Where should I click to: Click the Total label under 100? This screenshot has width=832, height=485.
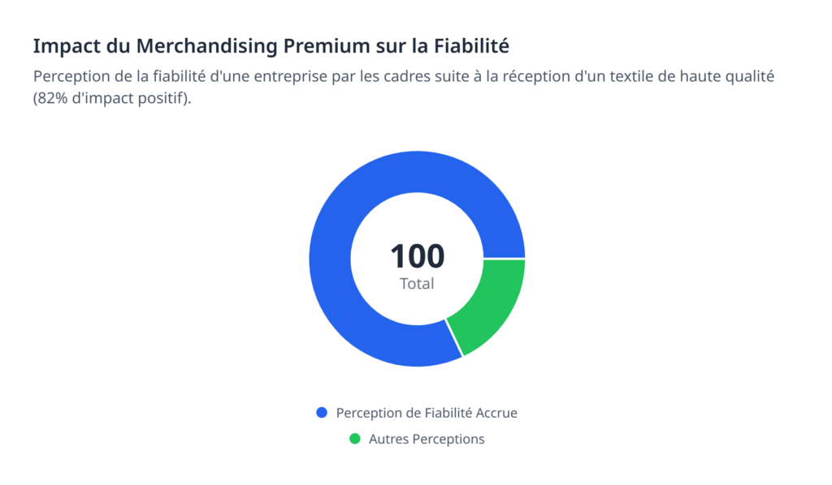tap(417, 284)
